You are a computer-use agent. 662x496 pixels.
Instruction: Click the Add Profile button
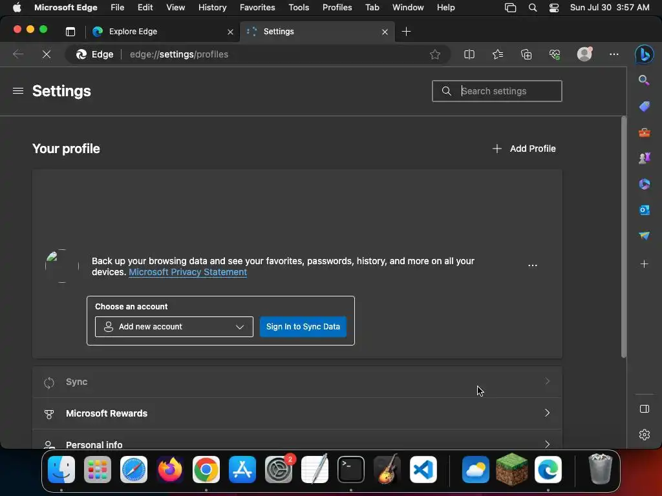click(x=524, y=149)
